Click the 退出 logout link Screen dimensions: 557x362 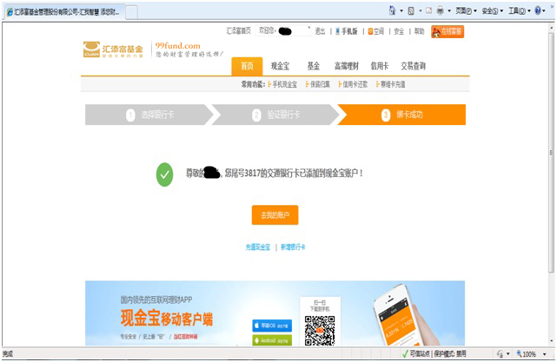pos(320,31)
